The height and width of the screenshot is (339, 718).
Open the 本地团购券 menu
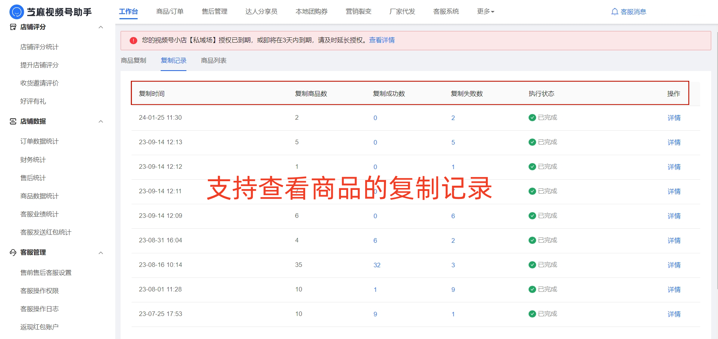click(x=312, y=12)
